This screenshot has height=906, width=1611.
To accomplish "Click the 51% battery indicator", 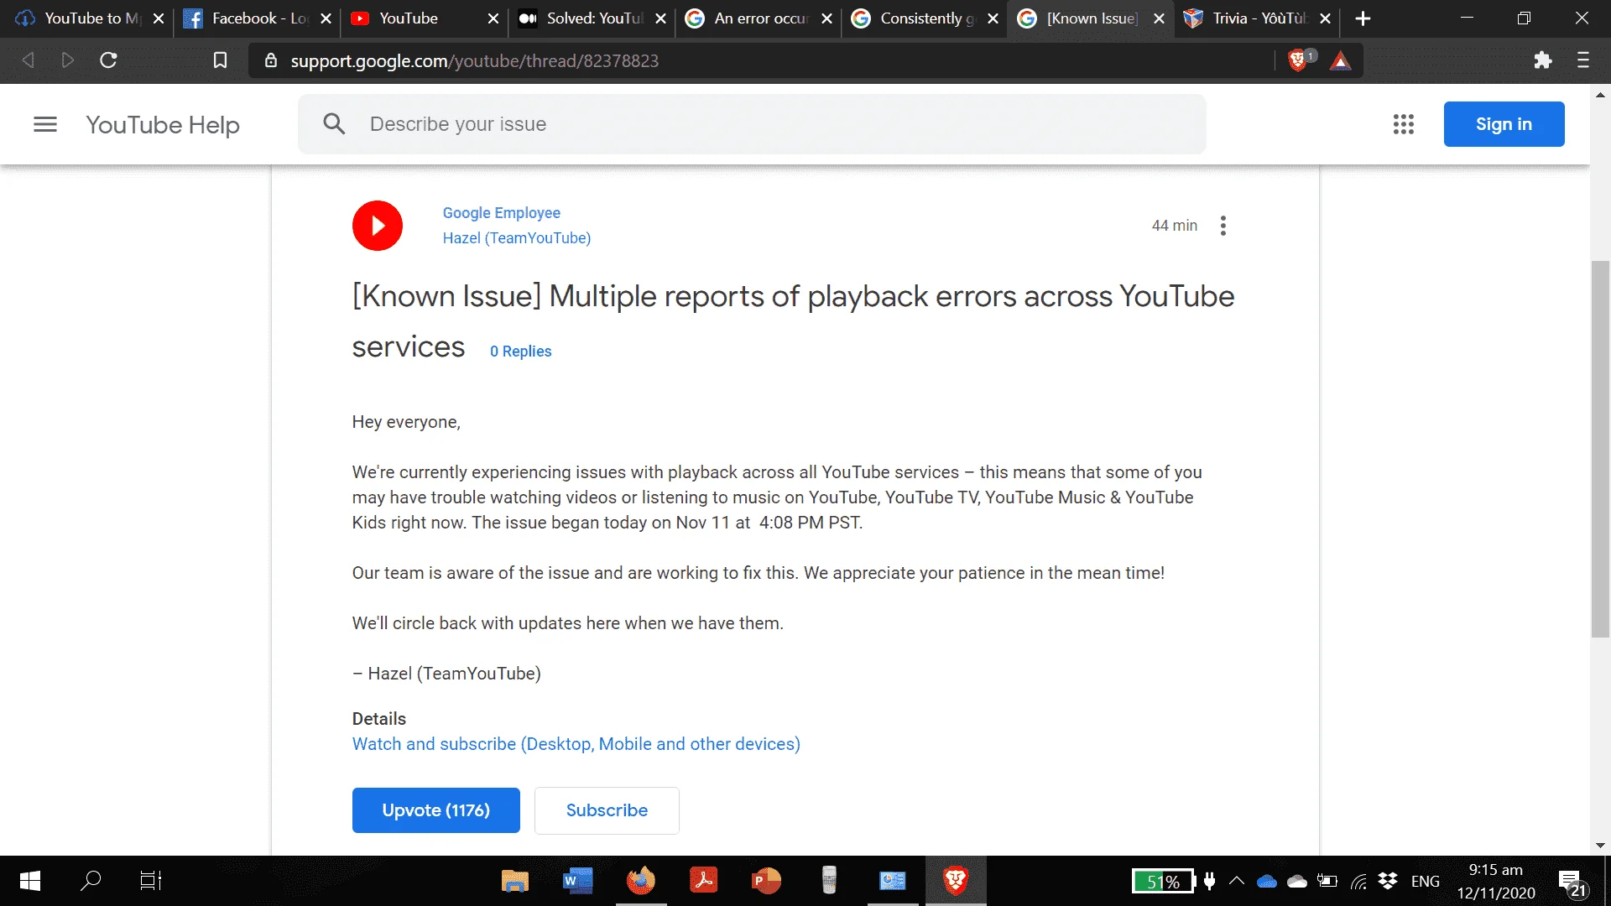I will 1162,881.
